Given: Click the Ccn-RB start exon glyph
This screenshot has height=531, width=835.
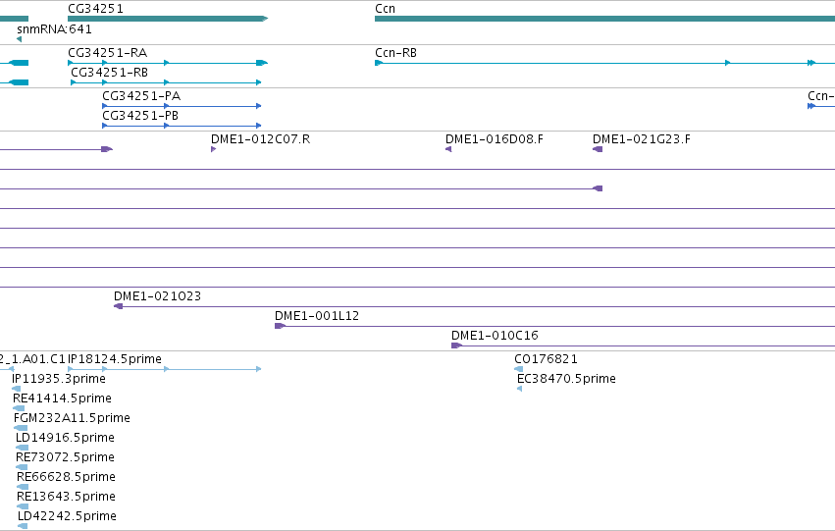Looking at the screenshot, I should pyautogui.click(x=379, y=63).
